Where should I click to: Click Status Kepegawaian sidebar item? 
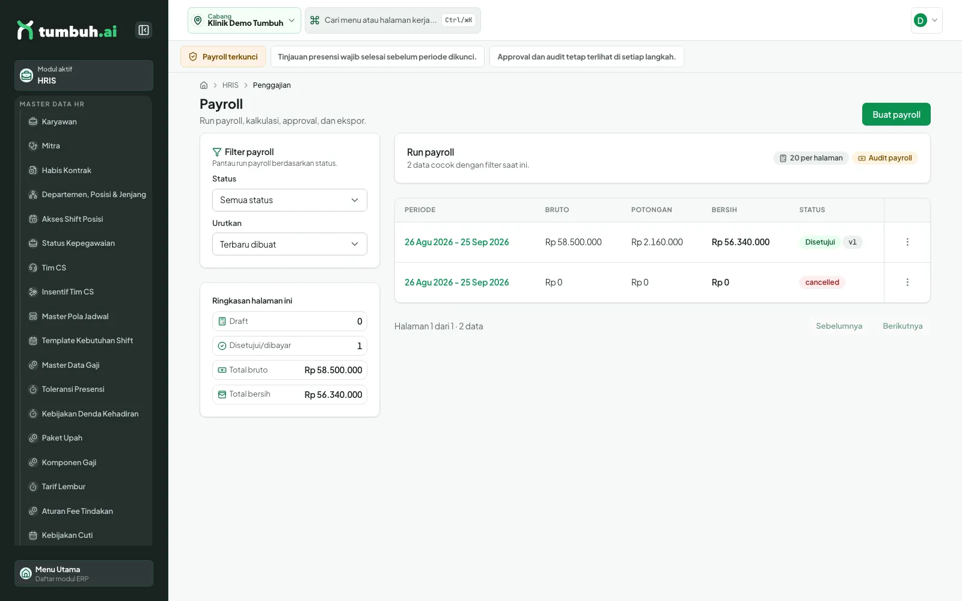pos(87,243)
